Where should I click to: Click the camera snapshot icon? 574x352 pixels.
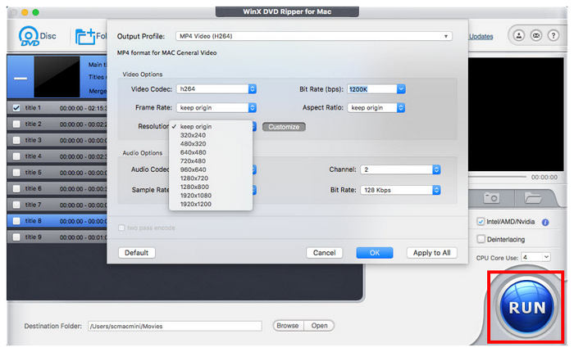point(491,198)
